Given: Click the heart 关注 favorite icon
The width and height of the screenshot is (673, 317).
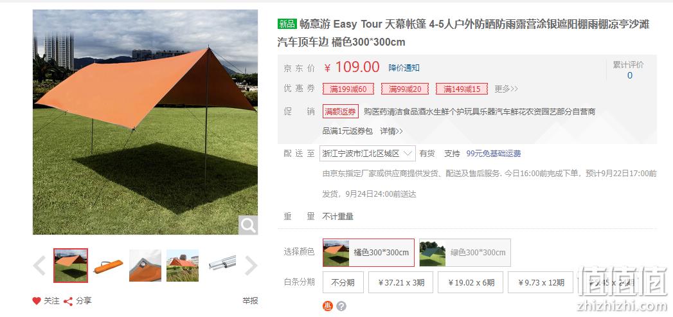Looking at the screenshot, I should coord(37,301).
